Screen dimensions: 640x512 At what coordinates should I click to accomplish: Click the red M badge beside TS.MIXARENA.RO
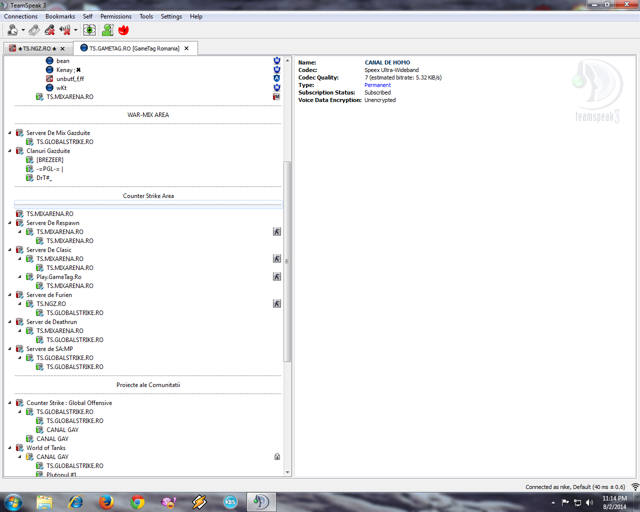[x=276, y=96]
